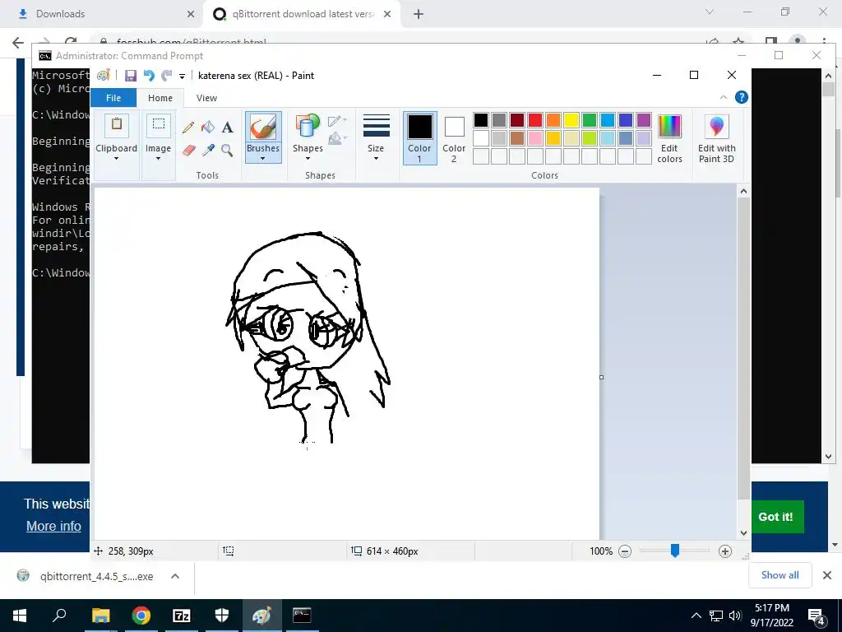
Task: Click the Paint app icon in title bar
Action: (103, 76)
